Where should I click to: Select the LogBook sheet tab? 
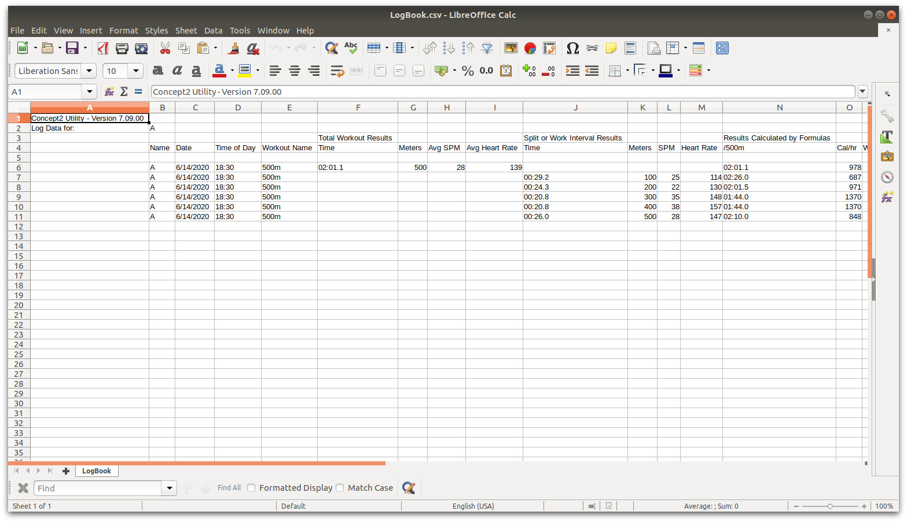click(97, 471)
